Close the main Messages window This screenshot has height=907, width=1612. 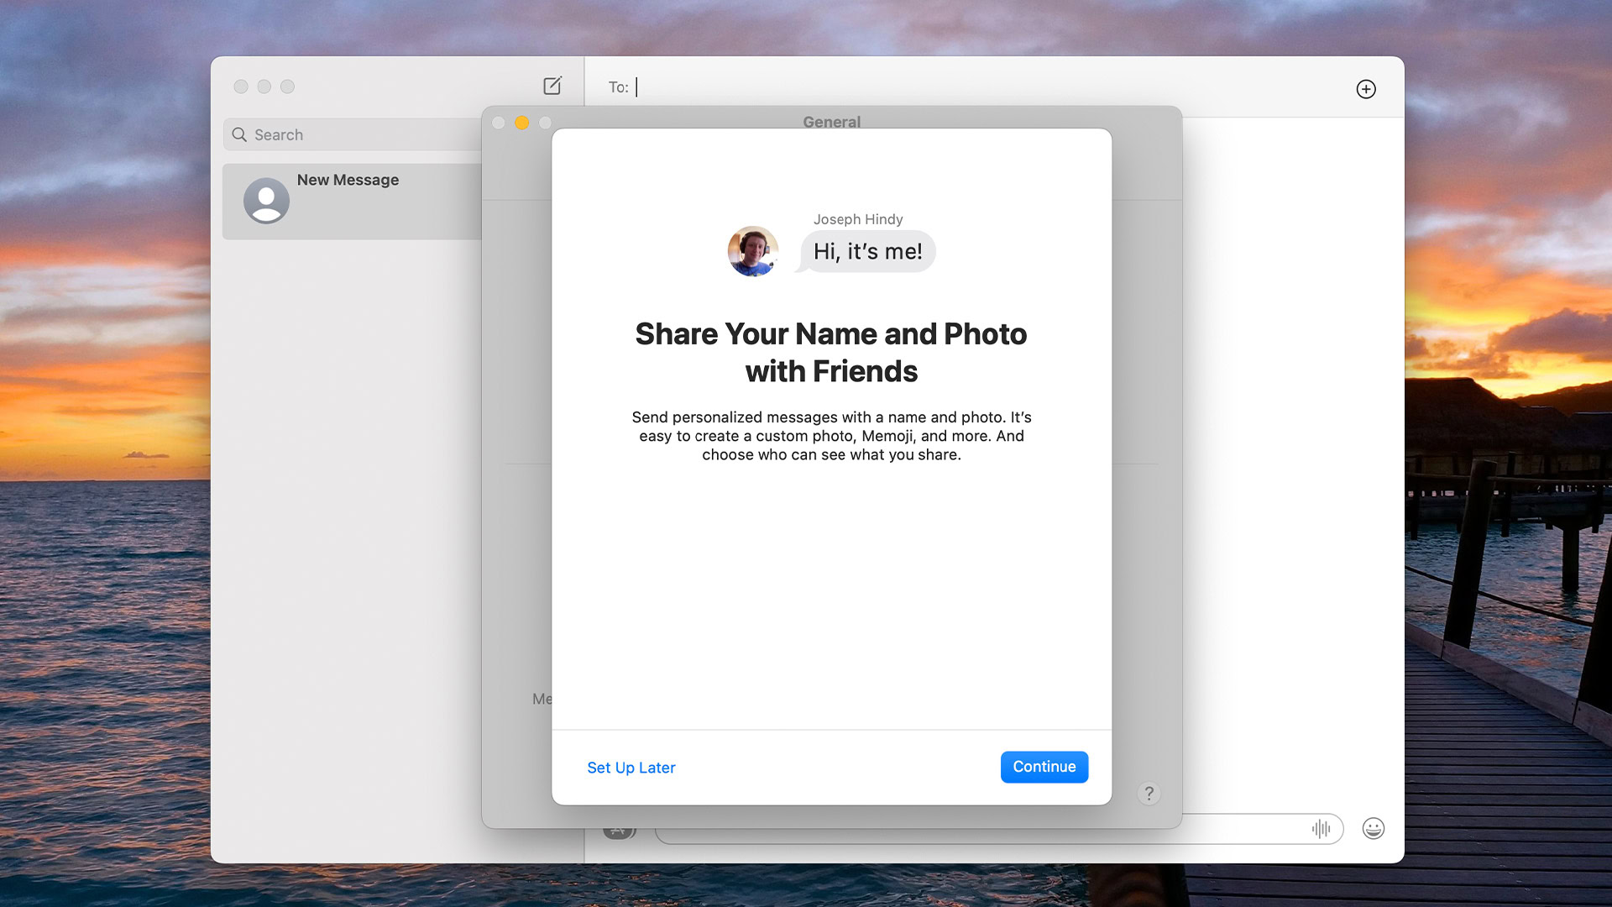241,87
